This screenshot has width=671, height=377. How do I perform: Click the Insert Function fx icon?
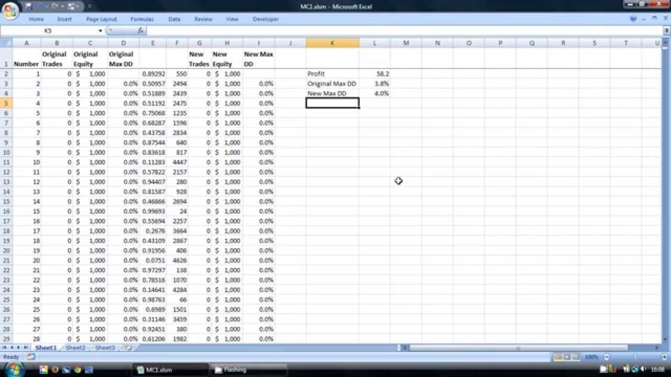(x=140, y=31)
